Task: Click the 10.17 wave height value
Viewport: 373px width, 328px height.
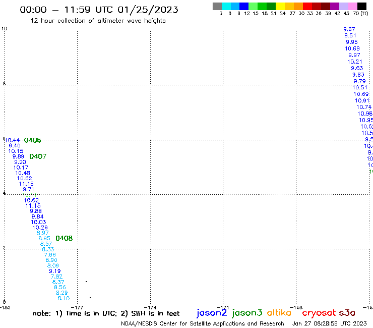Action: pyautogui.click(x=21, y=168)
